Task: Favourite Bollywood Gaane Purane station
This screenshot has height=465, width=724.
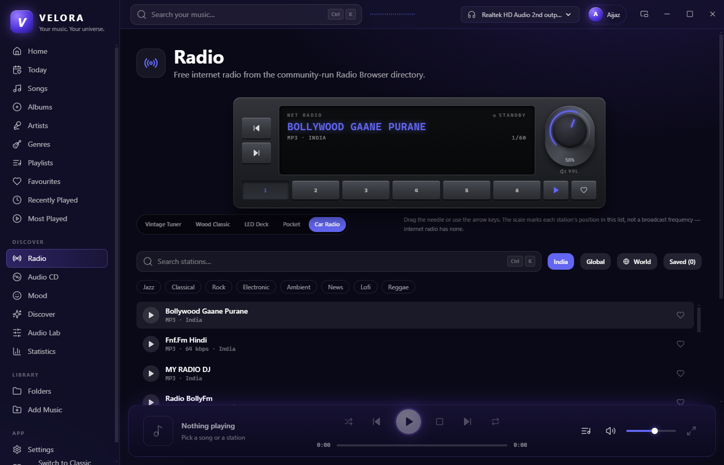Action: (x=681, y=315)
